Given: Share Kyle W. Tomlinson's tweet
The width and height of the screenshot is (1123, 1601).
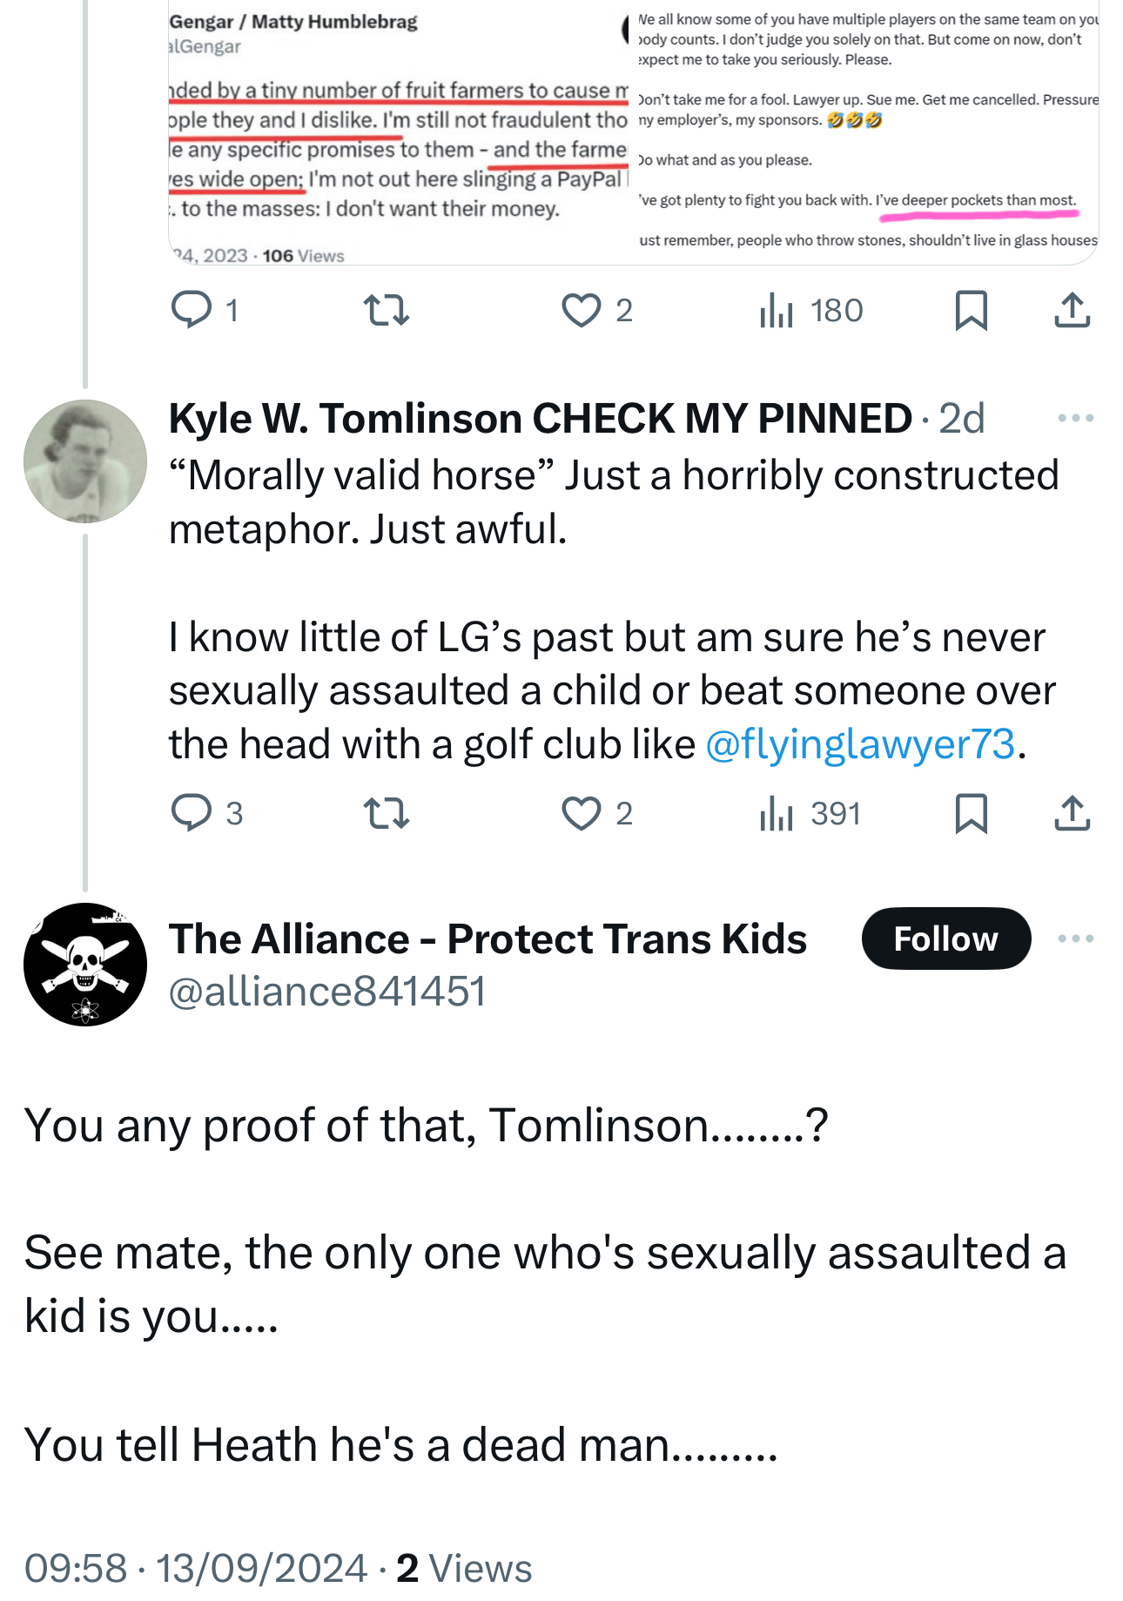Looking at the screenshot, I should [x=1072, y=813].
